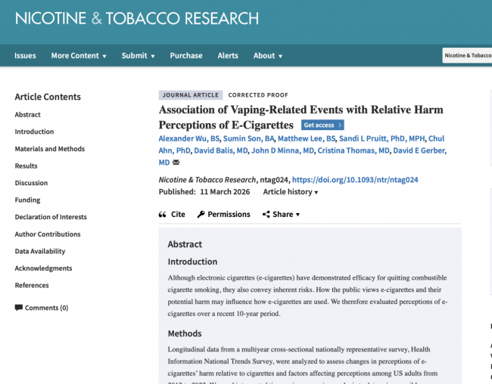Viewport: 492px width, 384px height.
Task: Click the Get access button
Action: click(x=322, y=125)
